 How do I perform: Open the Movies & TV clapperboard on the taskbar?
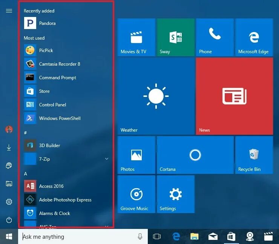(x=268, y=236)
